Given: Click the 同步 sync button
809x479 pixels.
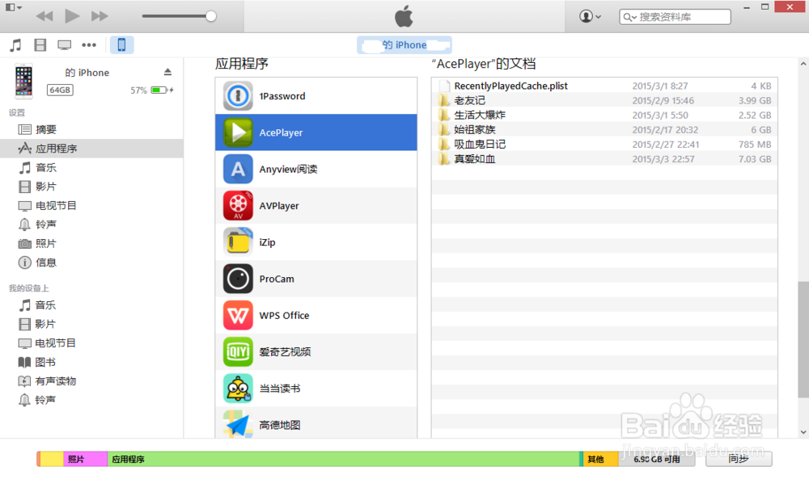Looking at the screenshot, I should point(739,458).
